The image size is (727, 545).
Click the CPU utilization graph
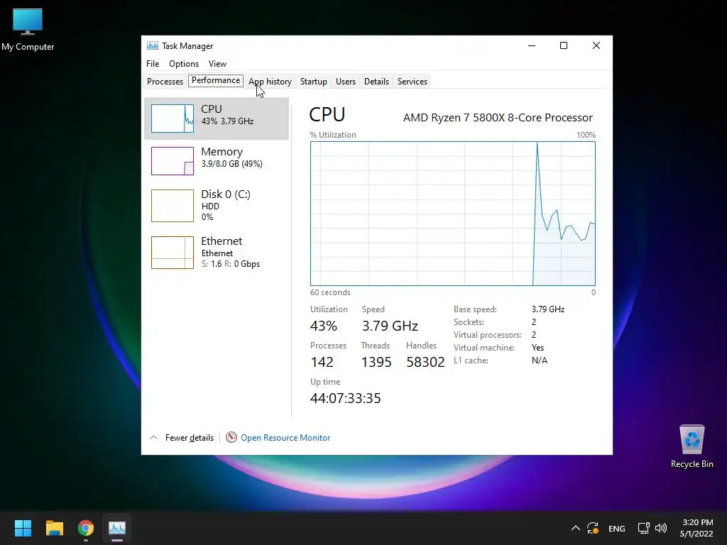[x=452, y=214]
